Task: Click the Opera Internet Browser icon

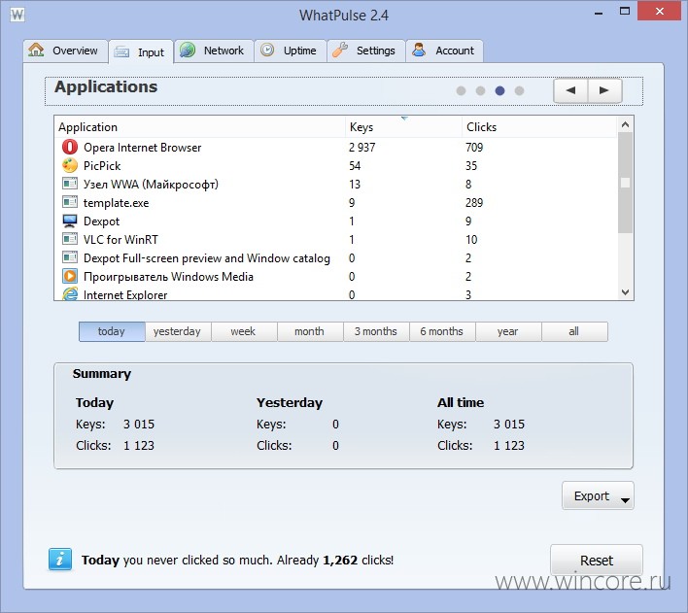Action: point(70,147)
